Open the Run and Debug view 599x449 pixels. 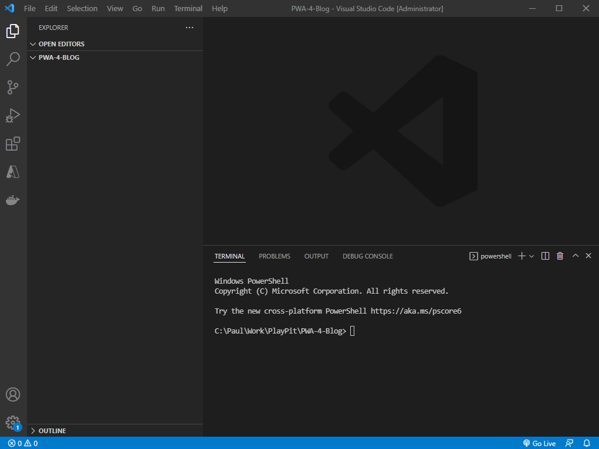click(12, 115)
